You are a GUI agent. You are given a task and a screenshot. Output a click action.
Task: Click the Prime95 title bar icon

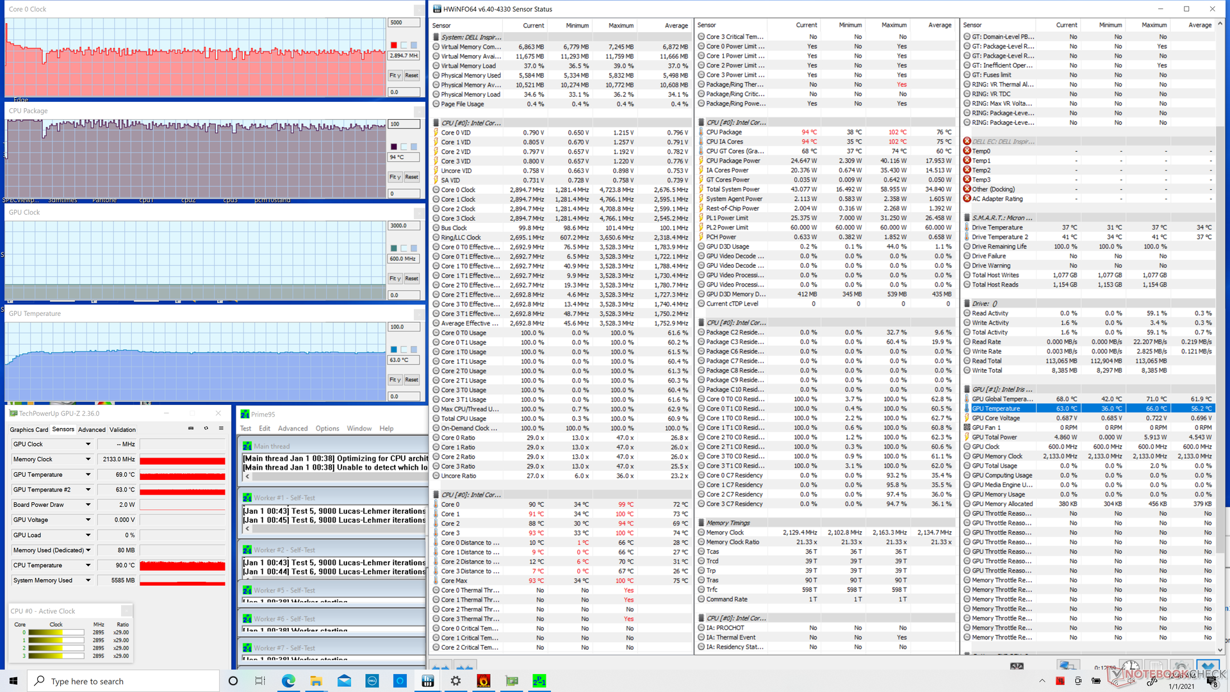[245, 415]
